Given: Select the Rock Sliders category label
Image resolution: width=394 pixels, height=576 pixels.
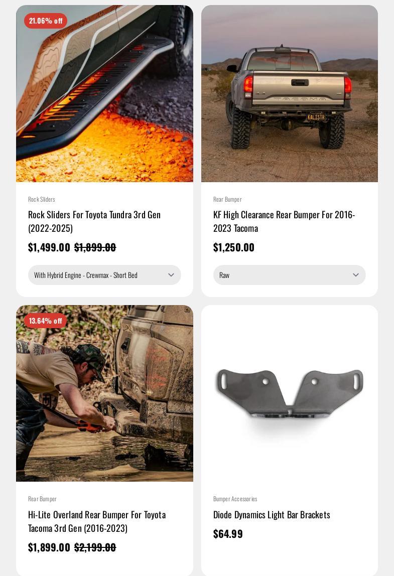Looking at the screenshot, I should click(x=42, y=200).
